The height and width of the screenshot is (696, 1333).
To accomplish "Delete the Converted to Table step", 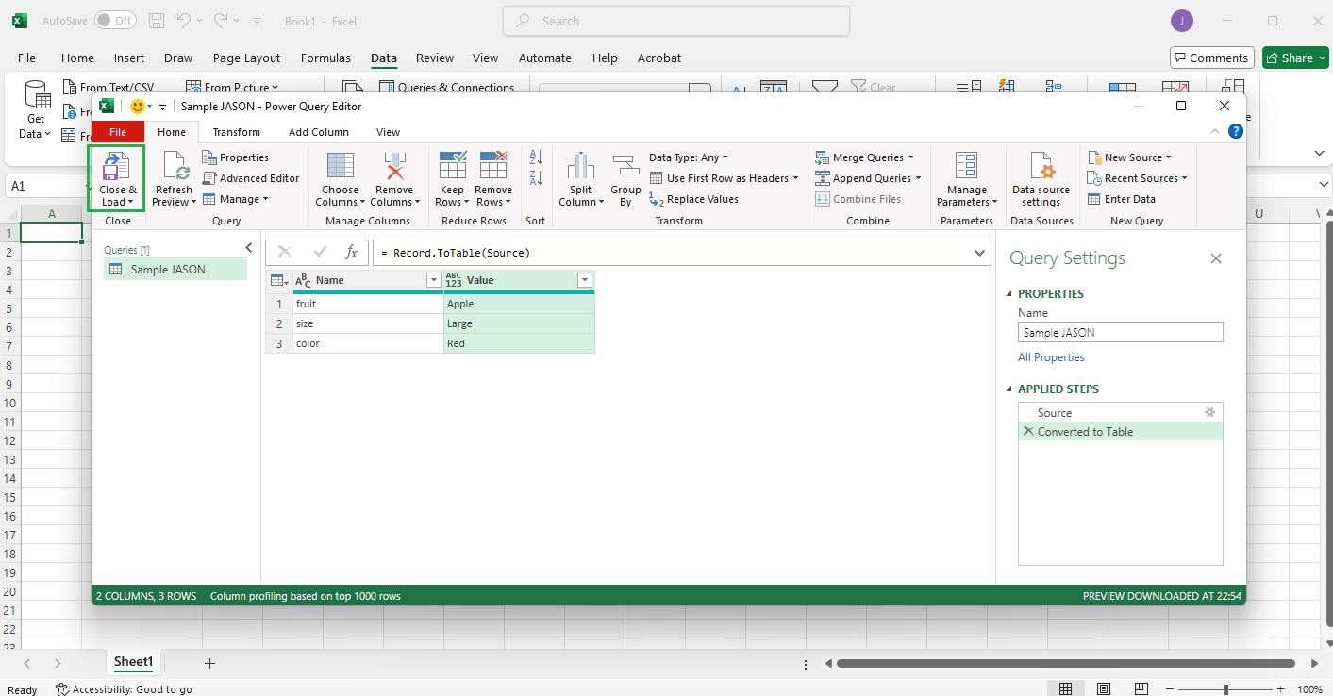I will coord(1028,431).
